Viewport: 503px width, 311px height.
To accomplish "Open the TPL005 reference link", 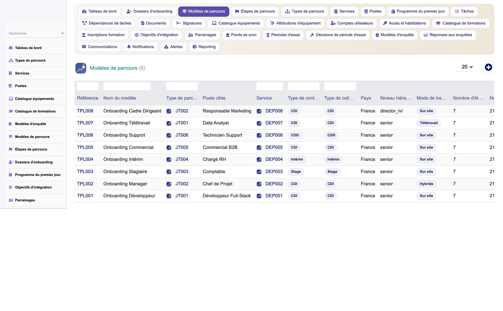I will tap(85, 147).
